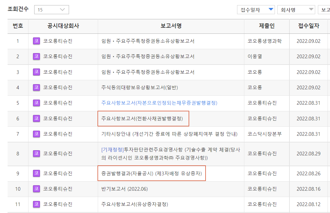330x213 pixels.
Task: Open the 회사명 sorting dropdown
Action: click(x=296, y=9)
